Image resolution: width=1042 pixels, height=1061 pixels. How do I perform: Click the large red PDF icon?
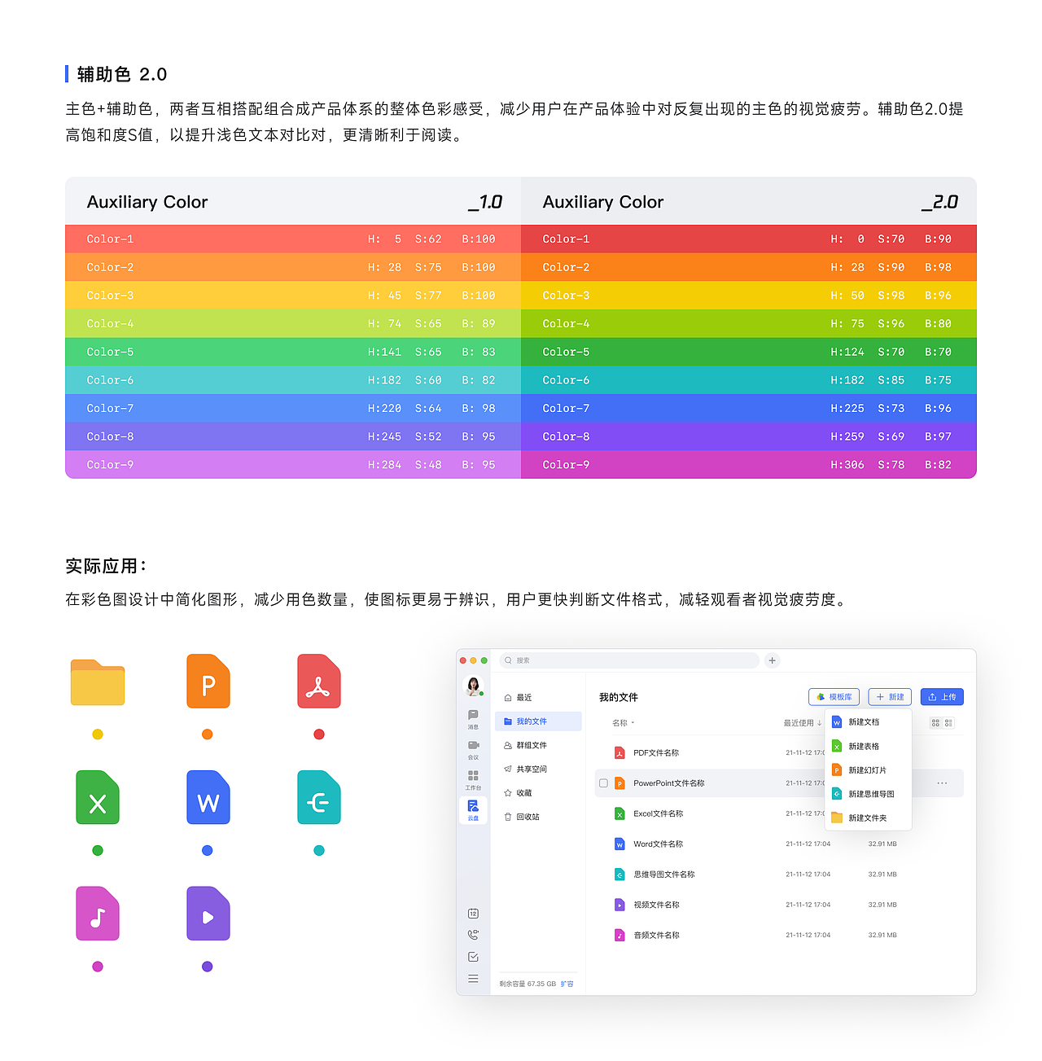click(319, 682)
